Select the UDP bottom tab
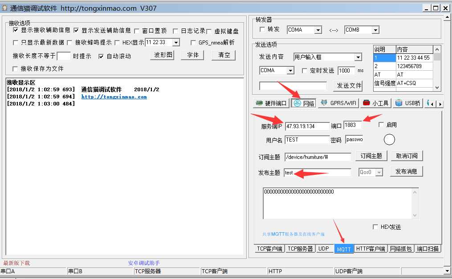 pos(324,249)
